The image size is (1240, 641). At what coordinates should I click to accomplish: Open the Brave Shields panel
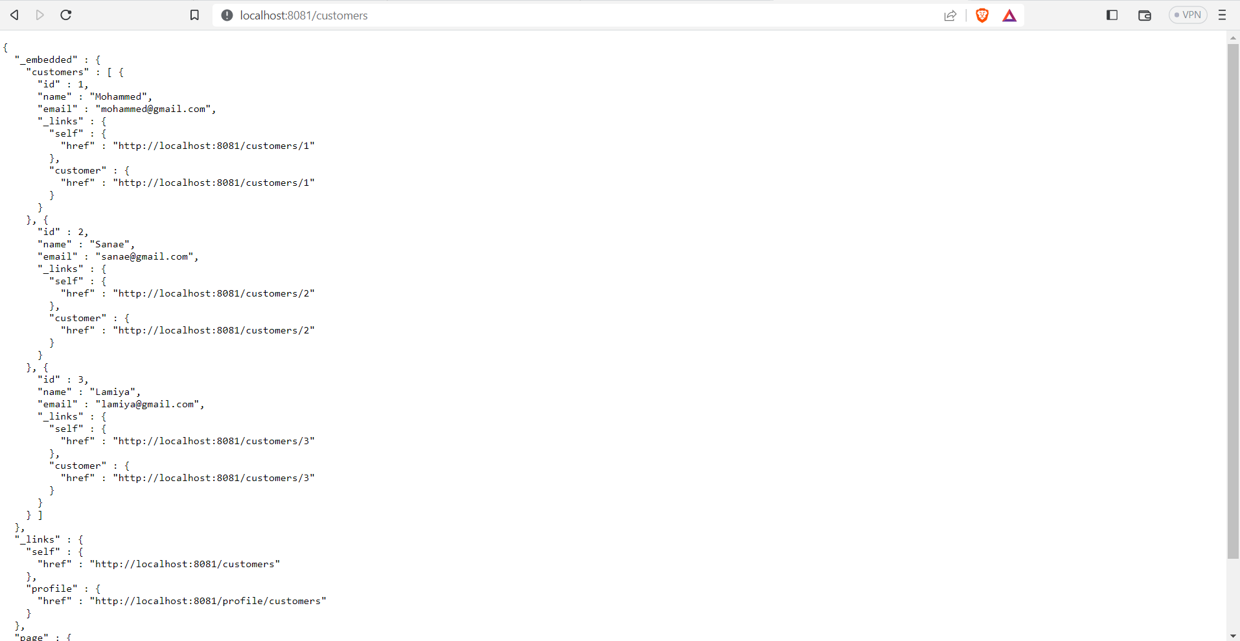(x=982, y=15)
